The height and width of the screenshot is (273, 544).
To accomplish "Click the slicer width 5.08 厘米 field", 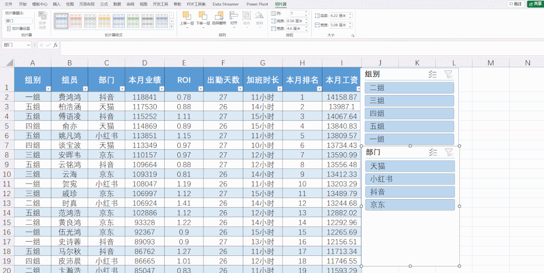I will point(341,25).
